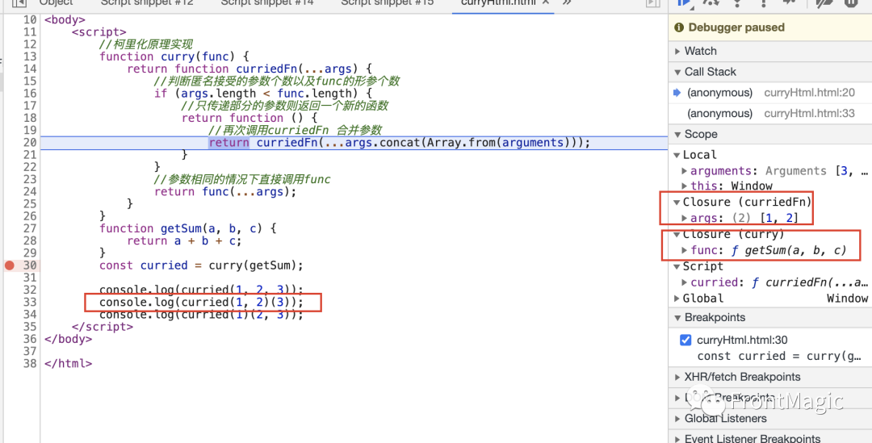Select the curryHtml.html:33 call stack frame

pos(769,114)
